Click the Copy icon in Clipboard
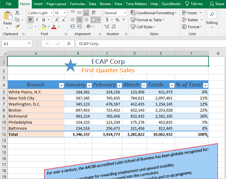Screen dimensions: 226x179 (17, 20)
